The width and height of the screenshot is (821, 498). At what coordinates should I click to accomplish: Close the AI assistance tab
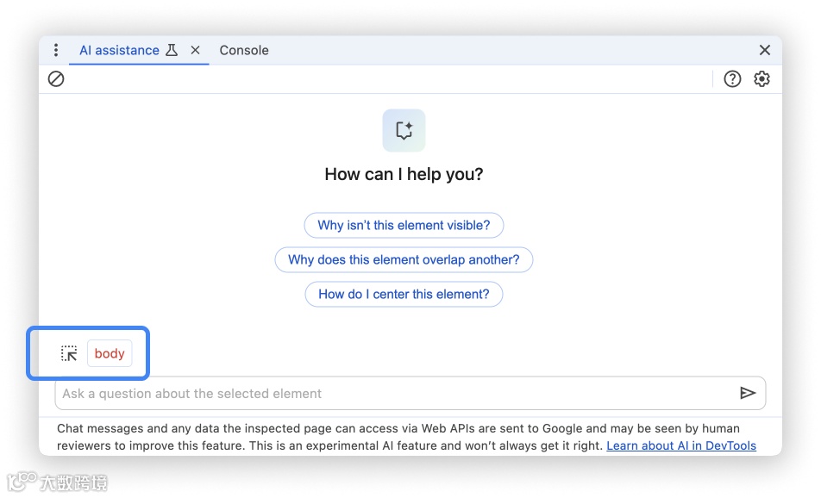(x=195, y=50)
